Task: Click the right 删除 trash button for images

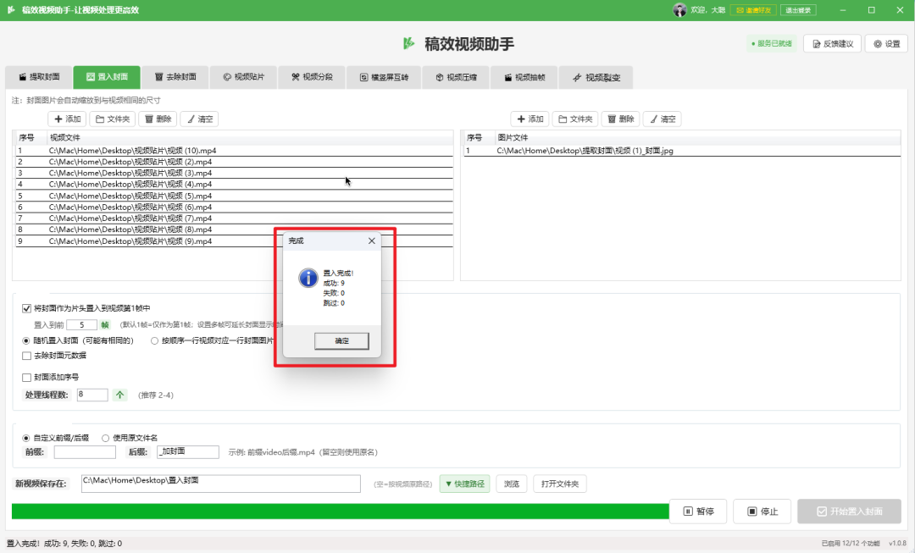Action: click(x=619, y=119)
